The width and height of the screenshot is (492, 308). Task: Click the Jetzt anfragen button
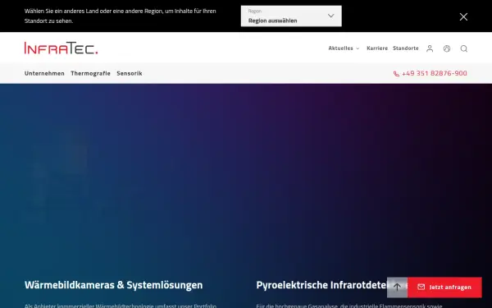pos(444,287)
